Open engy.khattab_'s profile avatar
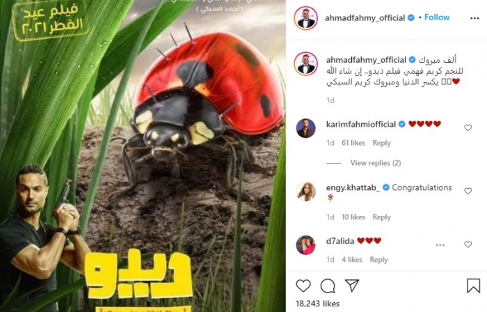487x312 pixels. (x=305, y=192)
